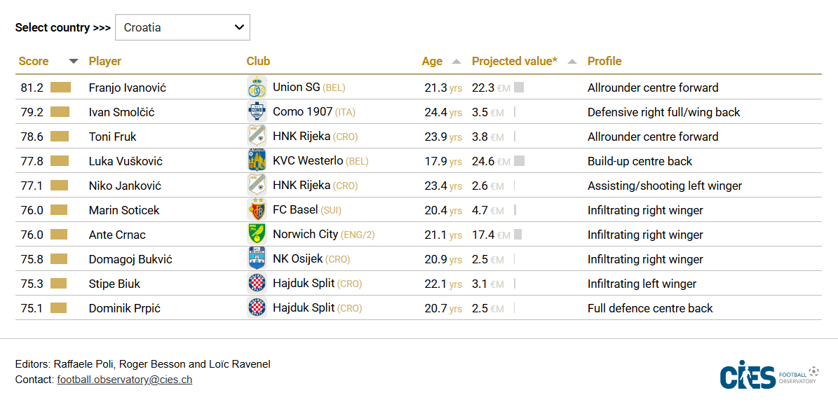The width and height of the screenshot is (838, 409).
Task: Sort by Score using the down arrow
Action: [x=74, y=62]
